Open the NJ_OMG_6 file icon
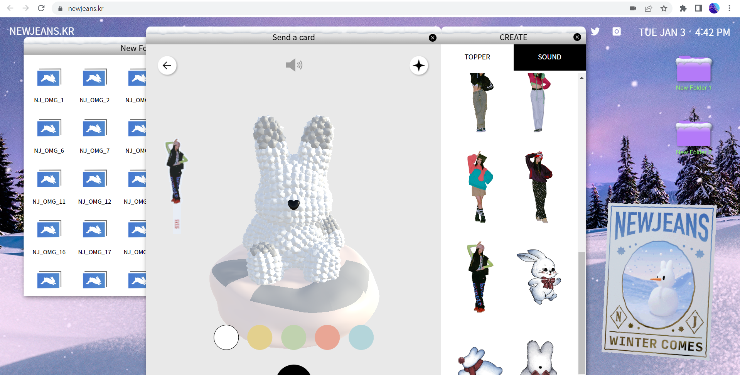Viewport: 740px width, 375px height. pos(49,128)
